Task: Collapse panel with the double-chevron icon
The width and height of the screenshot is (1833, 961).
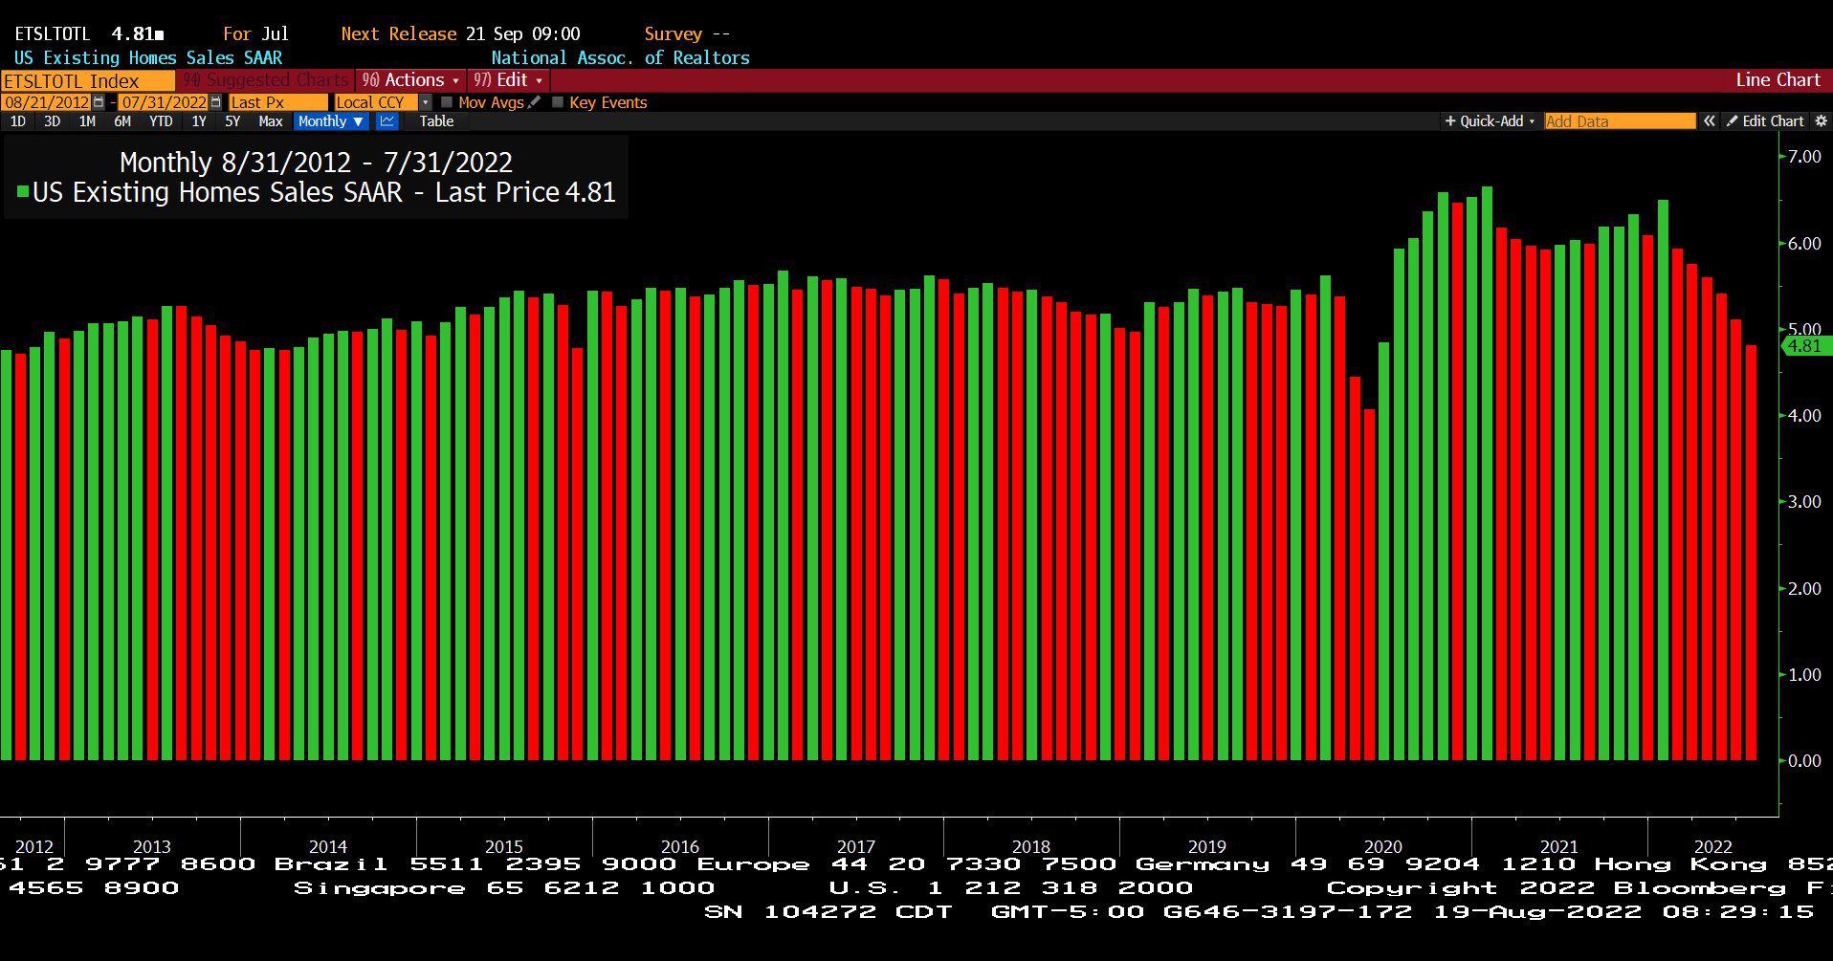Action: pos(1710,121)
